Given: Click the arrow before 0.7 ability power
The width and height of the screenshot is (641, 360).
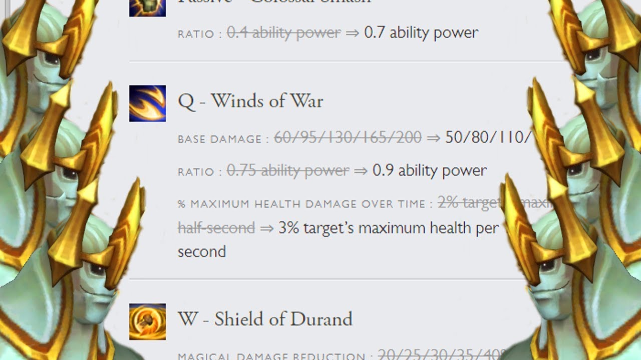Looking at the screenshot, I should (353, 33).
